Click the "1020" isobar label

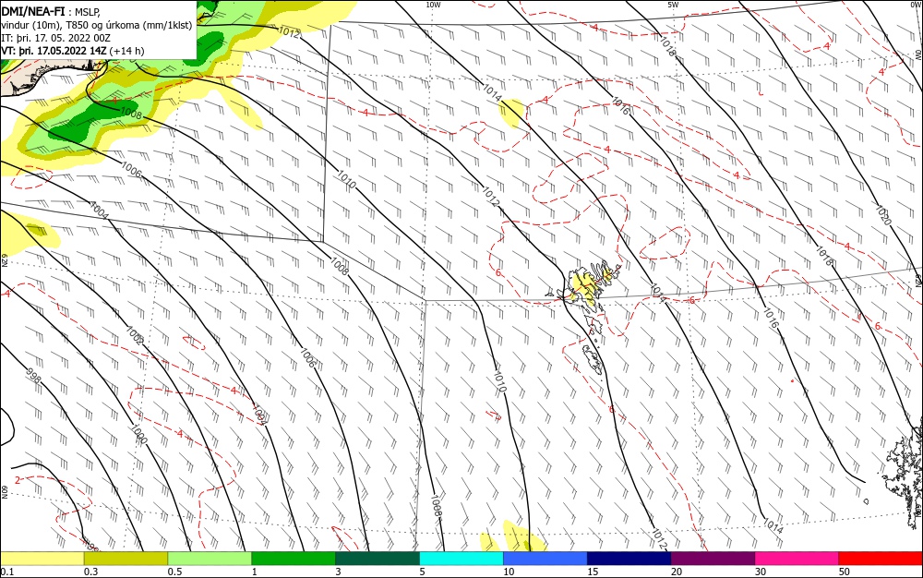coord(883,215)
